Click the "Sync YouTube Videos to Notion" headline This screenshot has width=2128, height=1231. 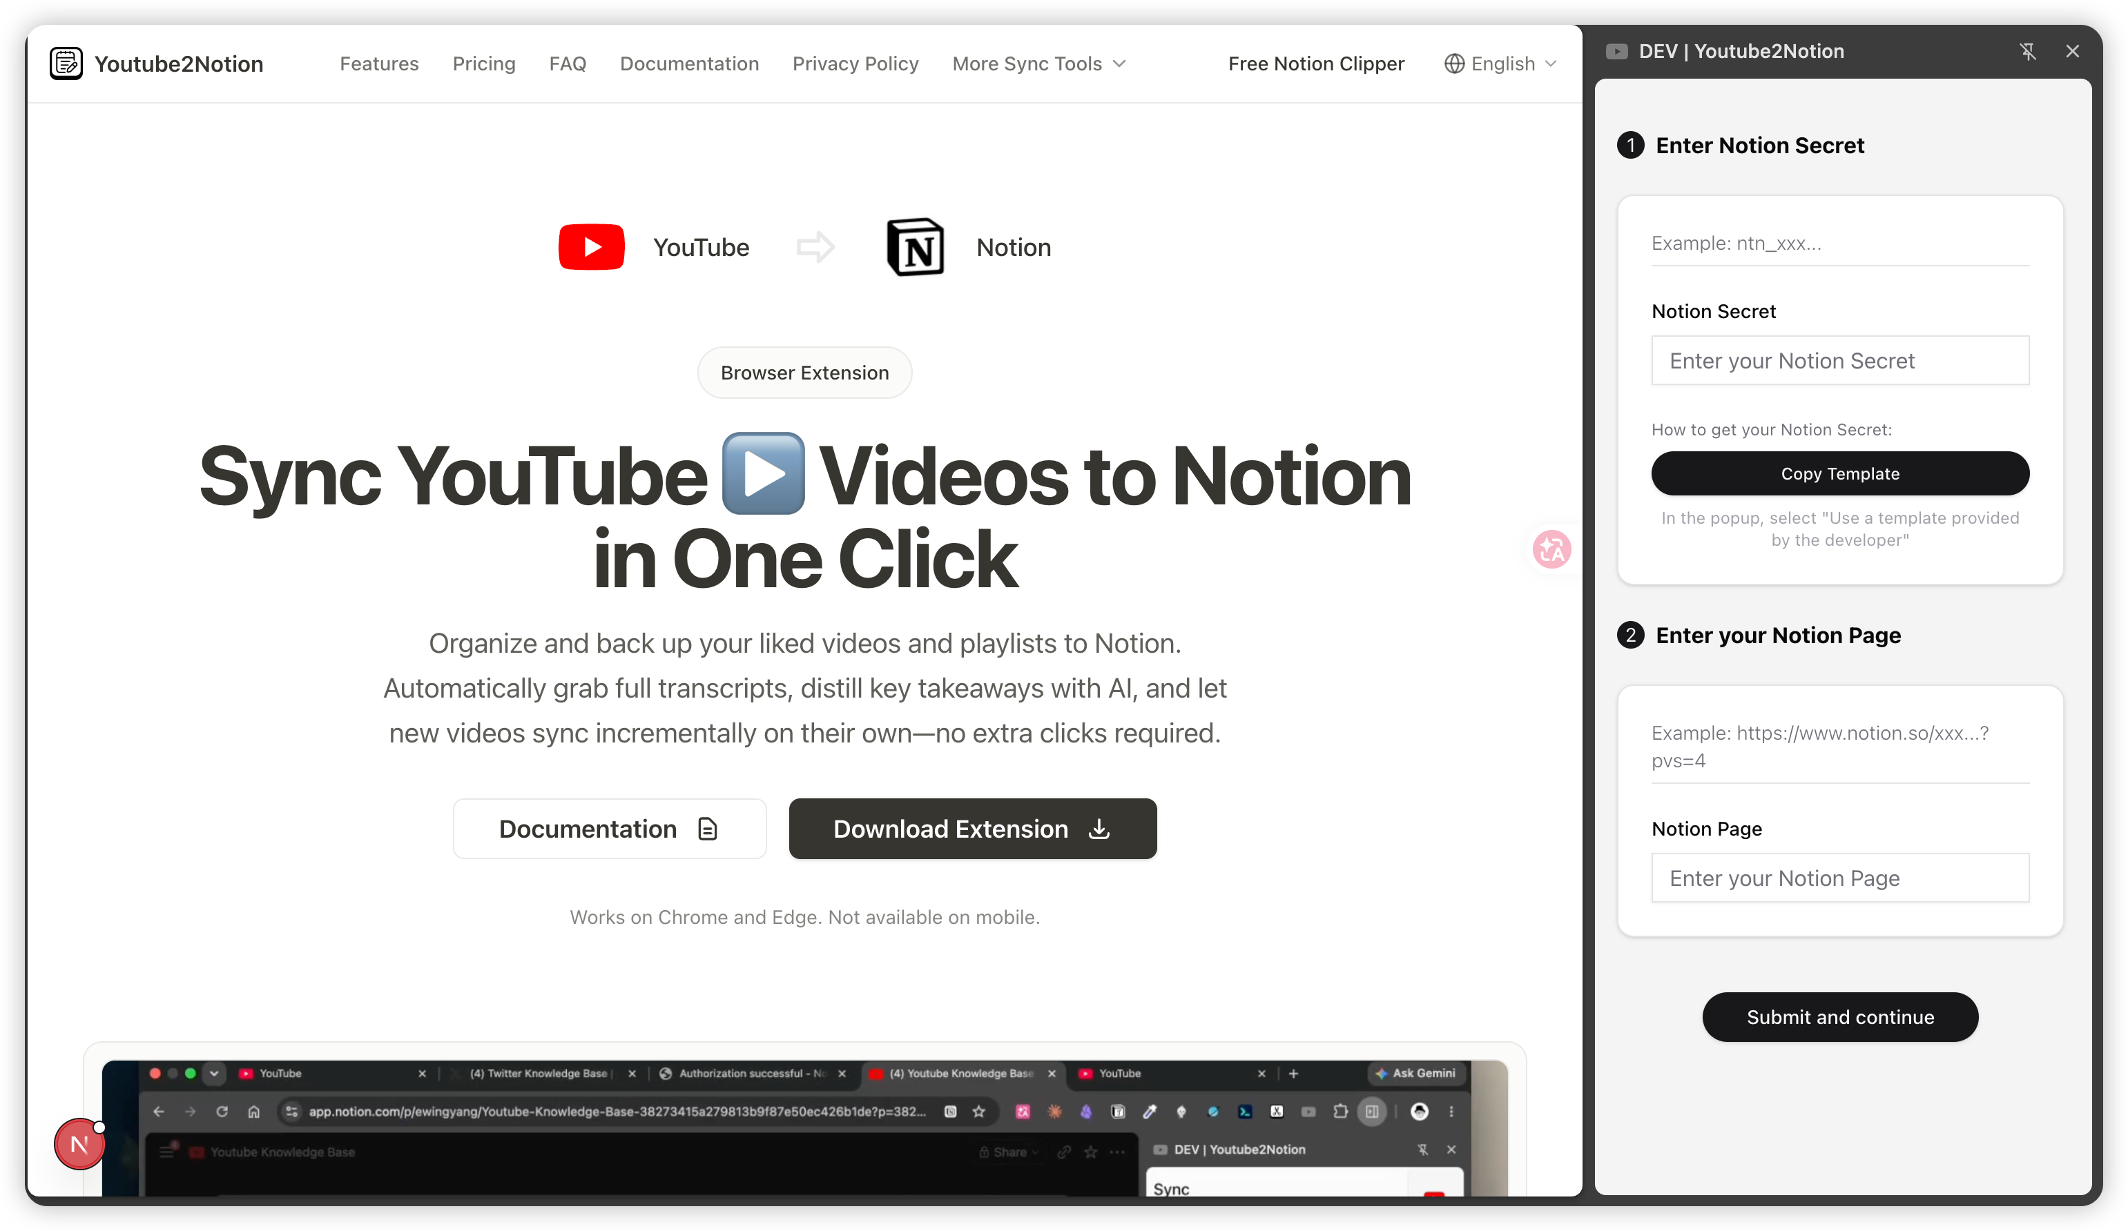(804, 515)
